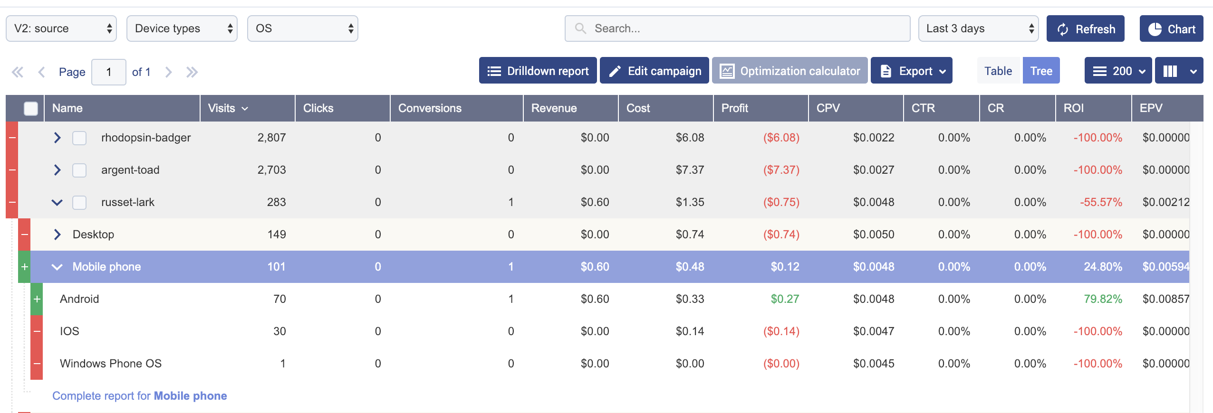Click the next page arrow

(168, 72)
